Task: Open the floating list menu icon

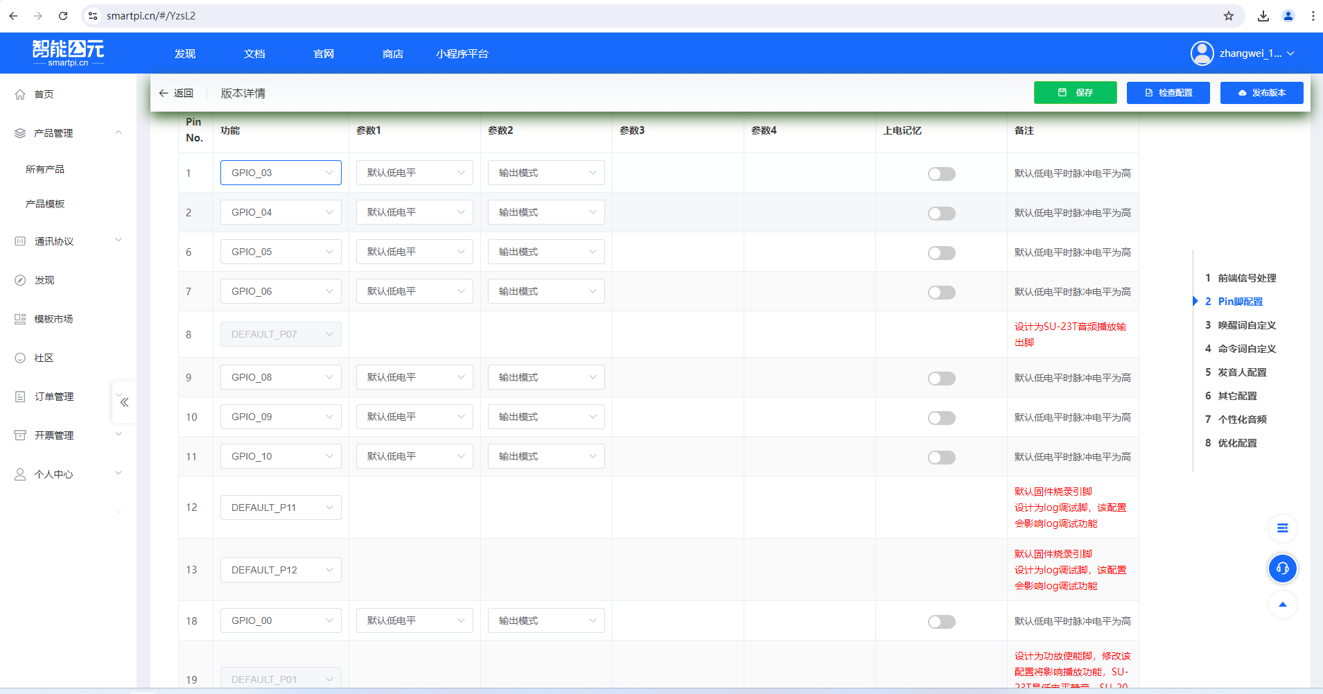Action: tap(1282, 528)
